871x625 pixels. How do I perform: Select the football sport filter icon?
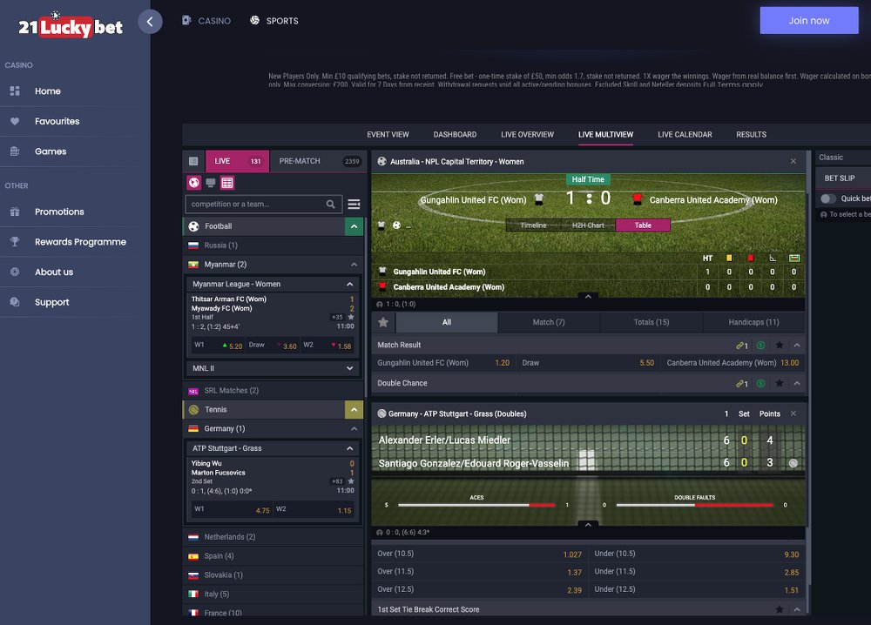point(194,182)
